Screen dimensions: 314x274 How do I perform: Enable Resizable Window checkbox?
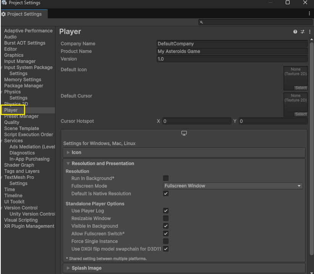coord(166,218)
